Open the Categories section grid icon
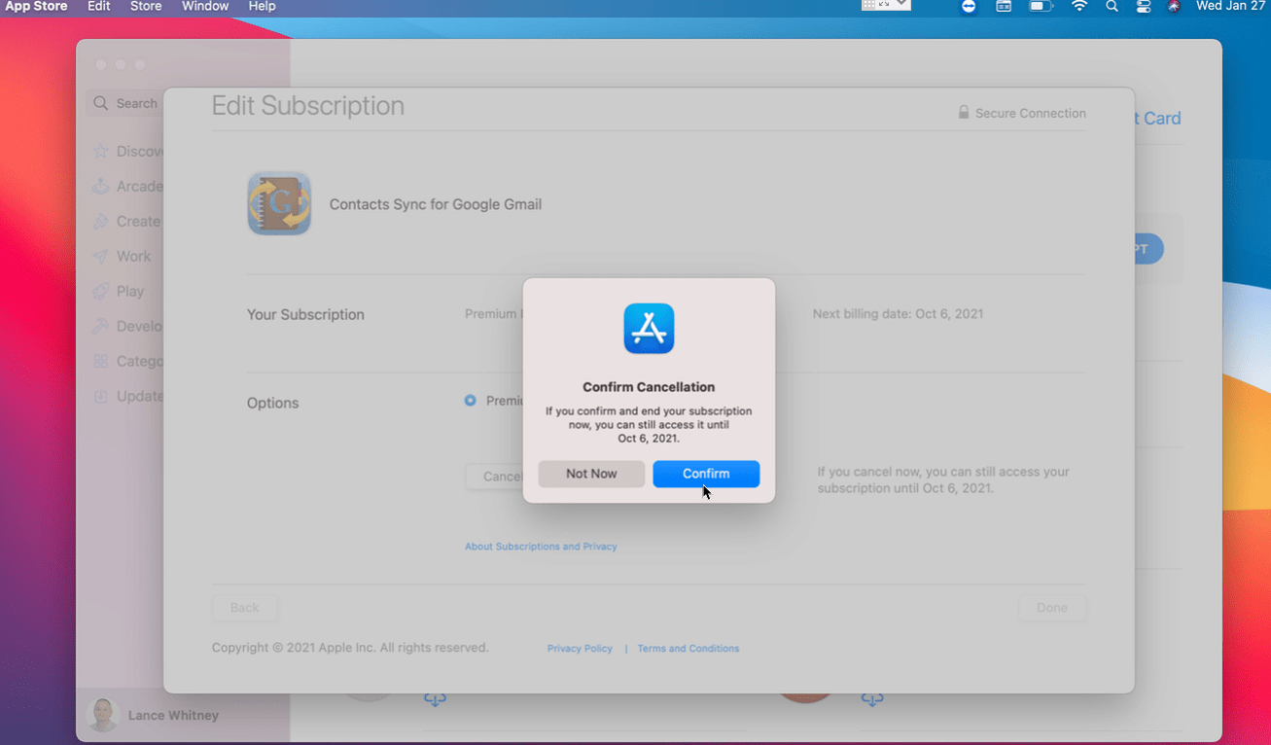The image size is (1271, 745). click(100, 362)
